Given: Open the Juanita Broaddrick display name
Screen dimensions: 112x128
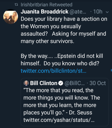Looking at the screenshot, I should pos(45,12).
